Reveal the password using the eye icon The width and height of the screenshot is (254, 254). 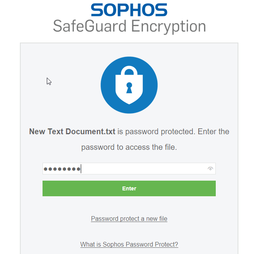click(x=210, y=169)
